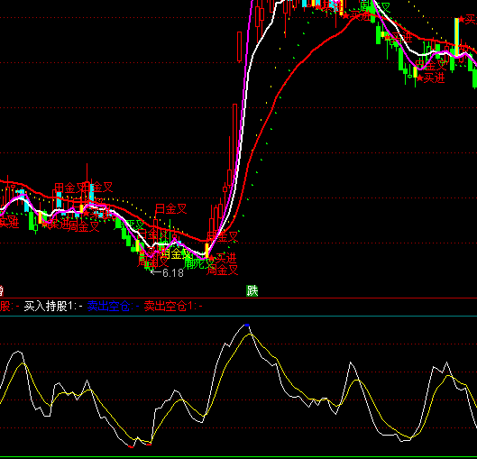
Task: Click the 买进 star beside the rally-start yellow candle
Action: [x=223, y=258]
